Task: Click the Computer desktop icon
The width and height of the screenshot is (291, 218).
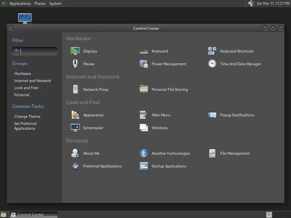Action: click(25, 18)
